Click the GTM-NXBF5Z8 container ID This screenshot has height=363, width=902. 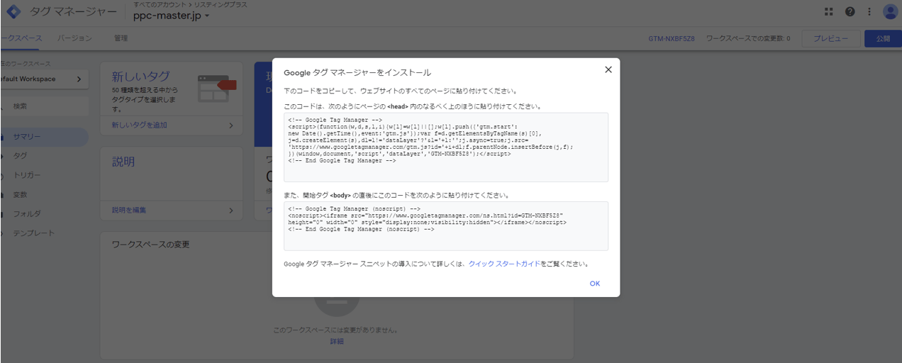click(x=671, y=39)
